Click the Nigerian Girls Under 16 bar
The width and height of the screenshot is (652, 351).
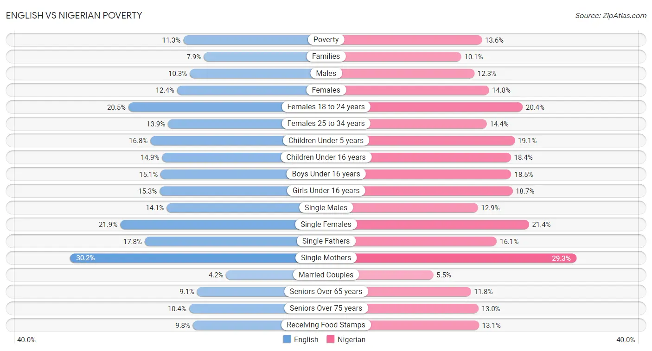coord(419,191)
